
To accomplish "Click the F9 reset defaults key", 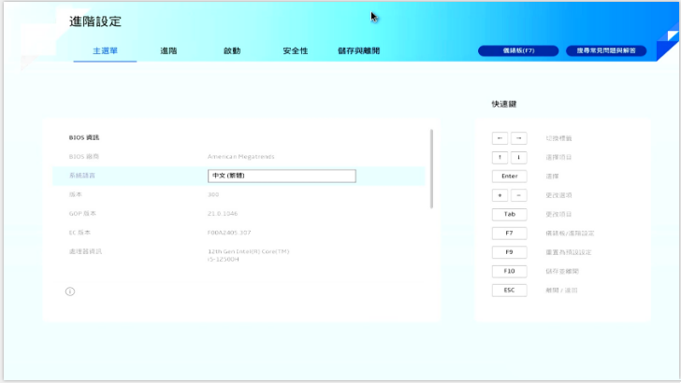I will 510,252.
